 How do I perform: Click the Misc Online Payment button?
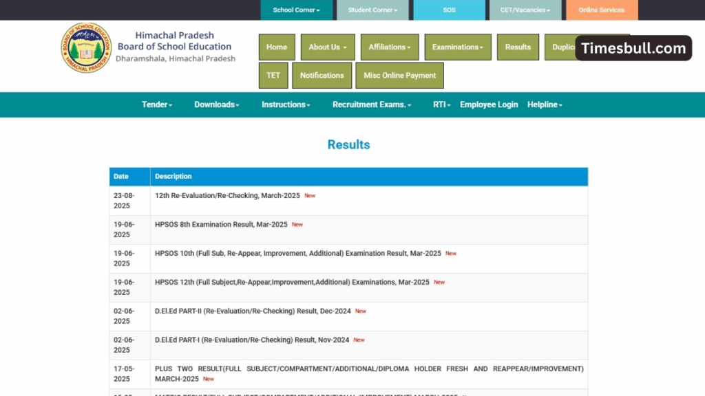(399, 75)
